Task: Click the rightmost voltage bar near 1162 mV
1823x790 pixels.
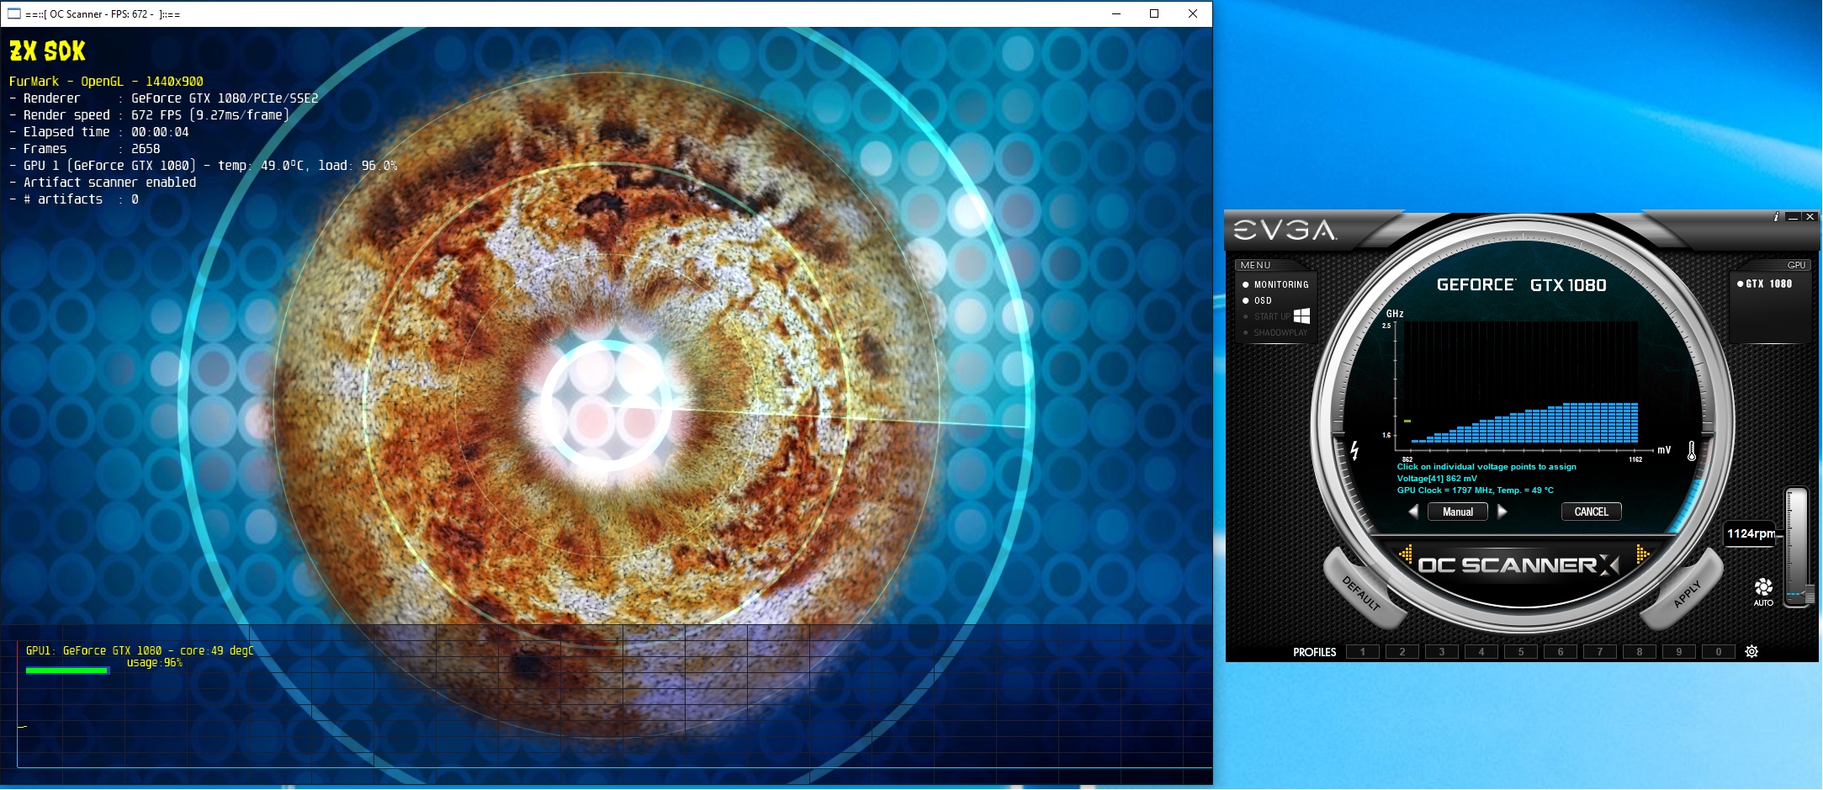Action: [1635, 422]
